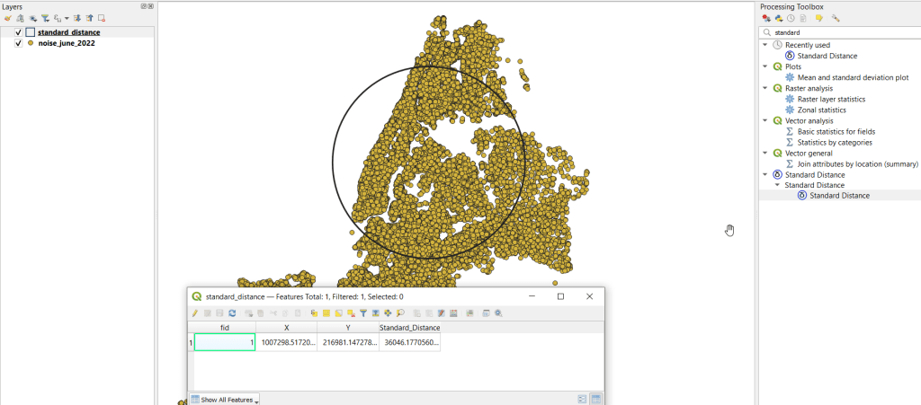Reload the attribute table
This screenshot has height=405, width=921.
point(232,313)
